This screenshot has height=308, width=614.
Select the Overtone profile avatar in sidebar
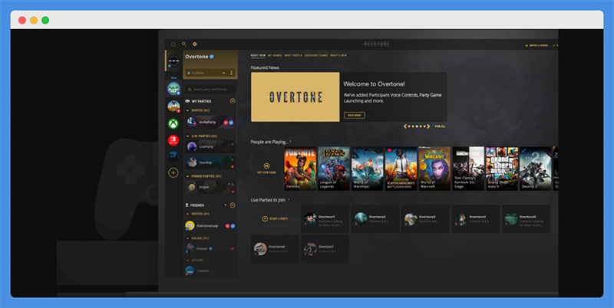tap(173, 61)
